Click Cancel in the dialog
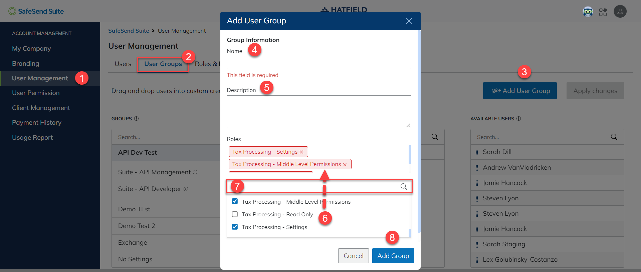The image size is (641, 272). point(353,256)
